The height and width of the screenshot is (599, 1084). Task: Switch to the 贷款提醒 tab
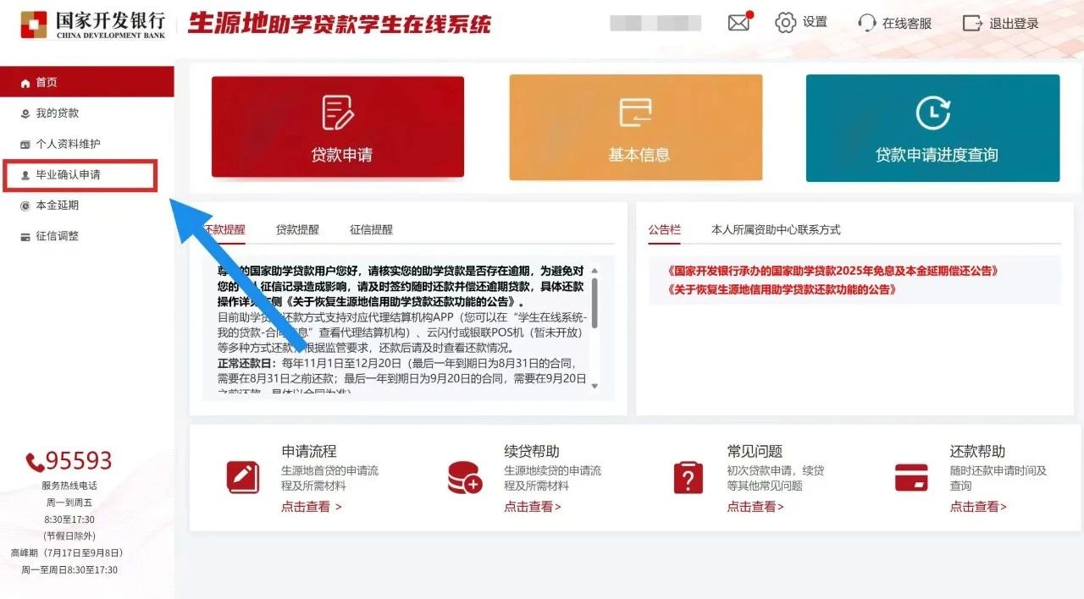pos(297,230)
